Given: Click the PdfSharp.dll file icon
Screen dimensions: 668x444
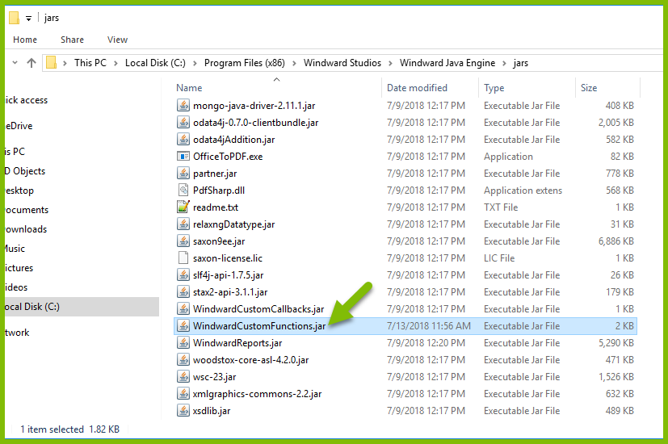Looking at the screenshot, I should coord(183,190).
